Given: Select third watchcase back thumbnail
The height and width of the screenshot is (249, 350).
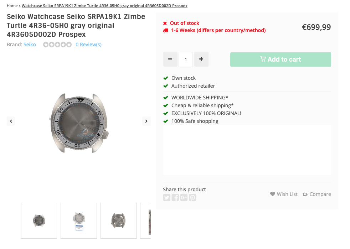Looking at the screenshot, I should pyautogui.click(x=118, y=221).
